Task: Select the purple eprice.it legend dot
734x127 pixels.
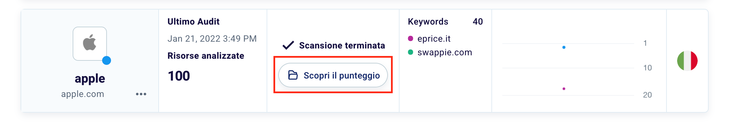Action: (411, 39)
